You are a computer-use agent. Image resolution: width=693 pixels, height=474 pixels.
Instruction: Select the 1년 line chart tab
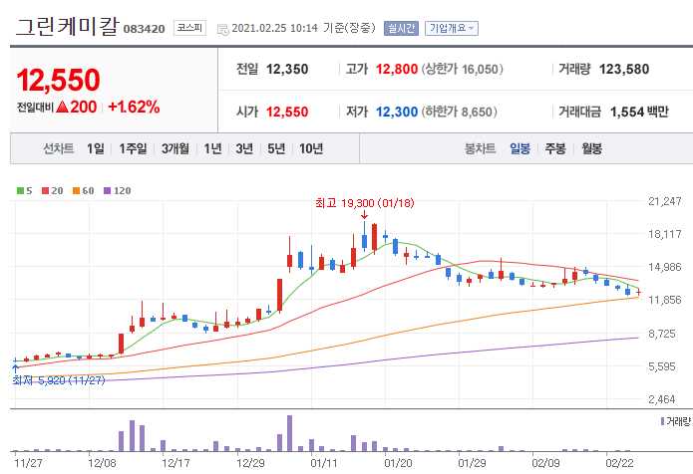click(212, 148)
